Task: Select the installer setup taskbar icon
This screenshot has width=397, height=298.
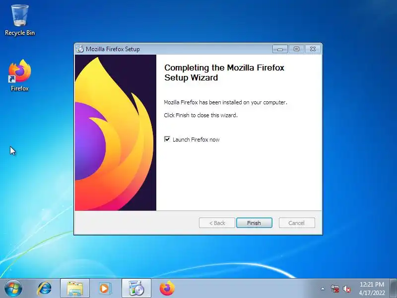Action: [x=136, y=289]
